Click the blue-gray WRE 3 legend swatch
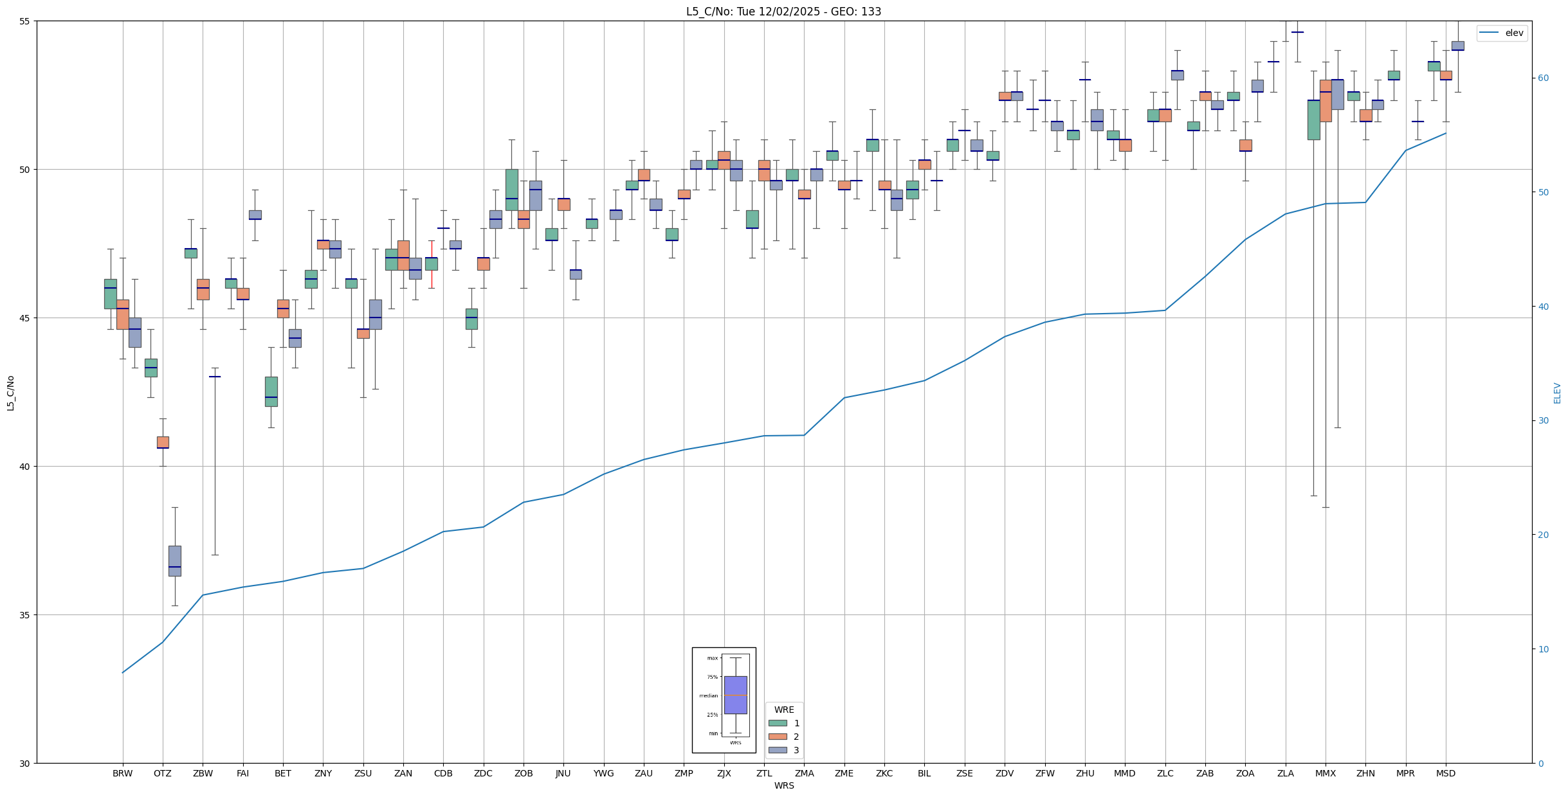Image resolution: width=1568 pixels, height=797 pixels. (x=777, y=750)
